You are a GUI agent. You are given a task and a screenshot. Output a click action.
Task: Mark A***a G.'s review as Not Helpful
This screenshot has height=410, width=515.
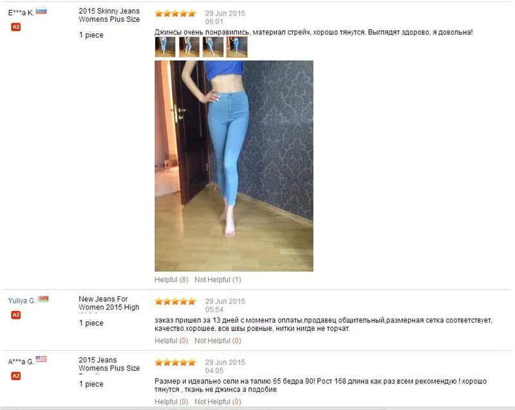pyautogui.click(x=218, y=402)
